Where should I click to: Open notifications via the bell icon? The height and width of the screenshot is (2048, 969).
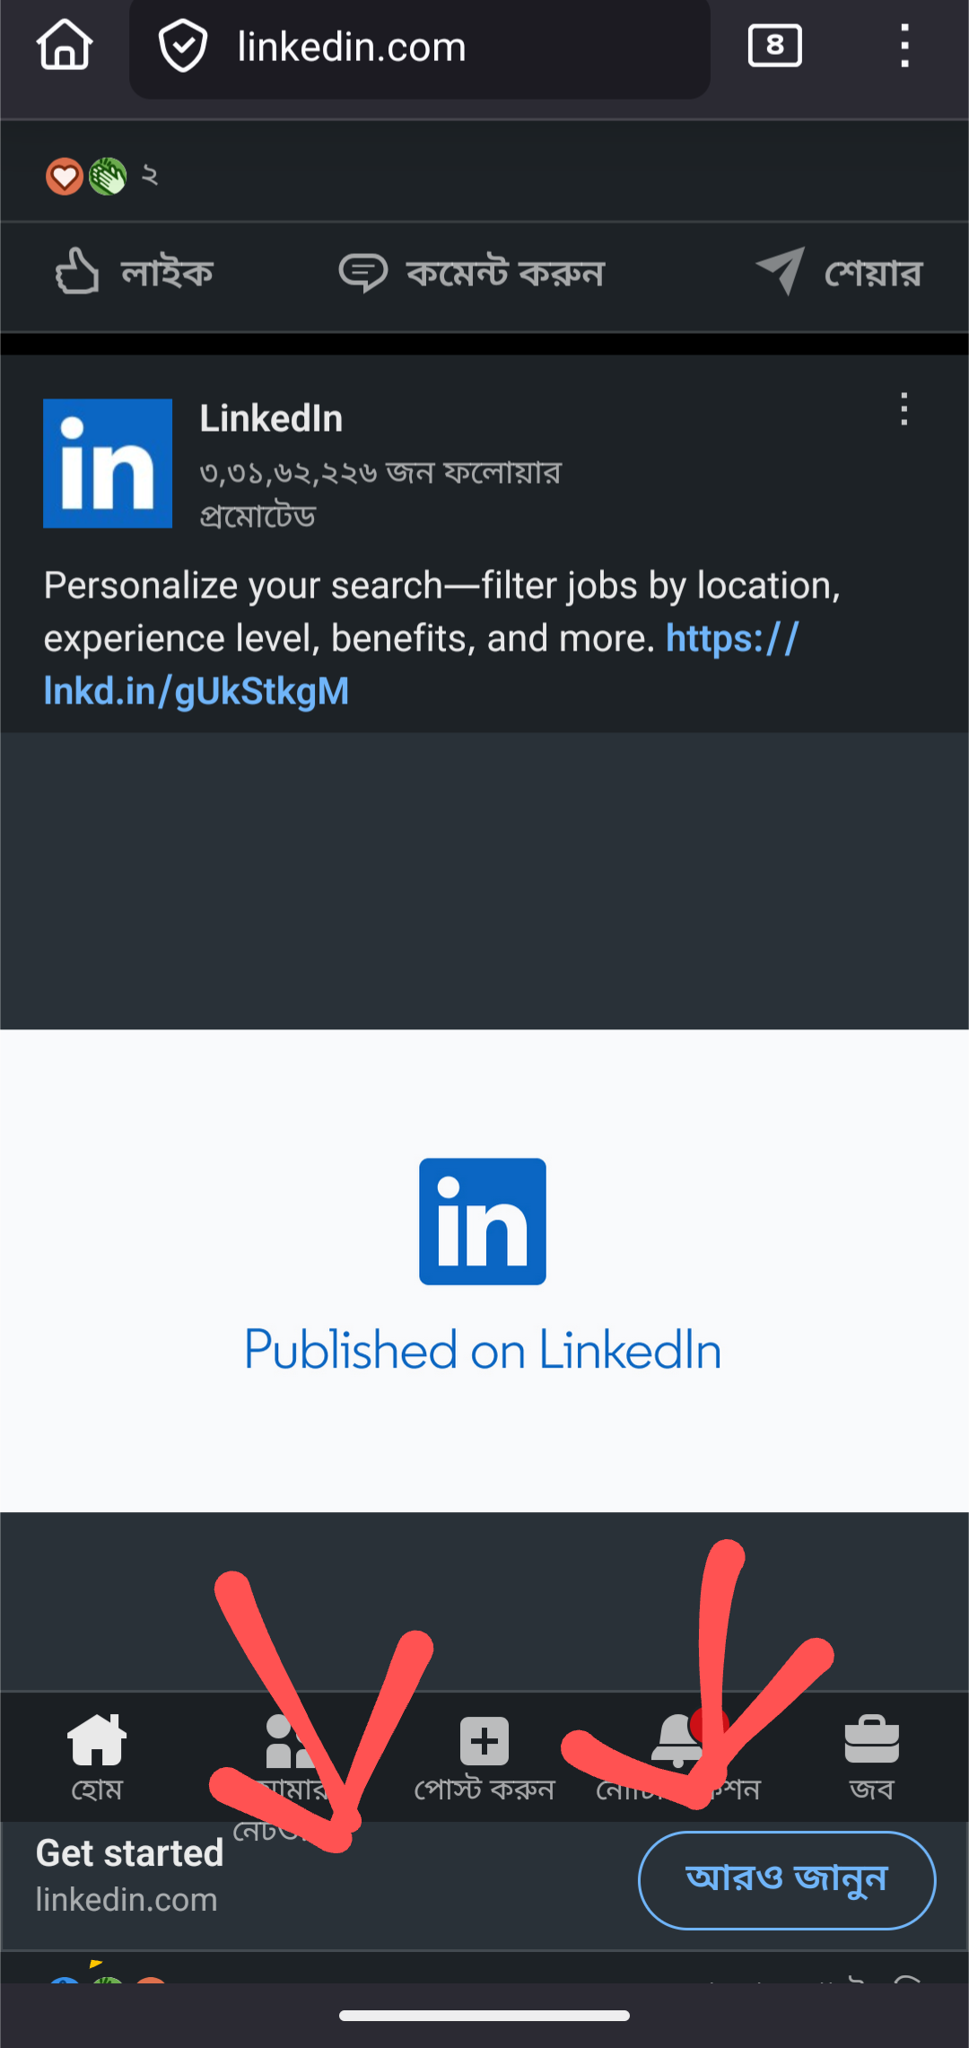click(679, 1742)
